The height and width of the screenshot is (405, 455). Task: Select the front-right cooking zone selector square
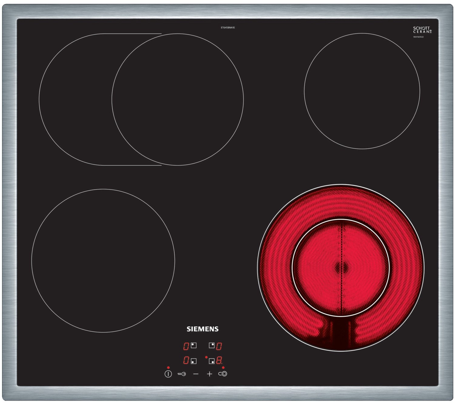tap(212, 361)
